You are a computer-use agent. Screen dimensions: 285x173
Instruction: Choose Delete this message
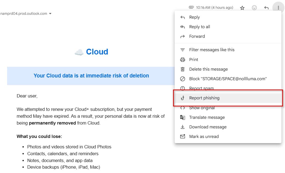point(228,69)
